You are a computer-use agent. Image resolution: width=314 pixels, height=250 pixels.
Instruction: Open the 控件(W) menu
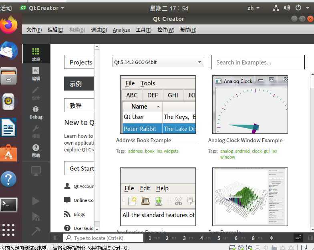point(166,30)
